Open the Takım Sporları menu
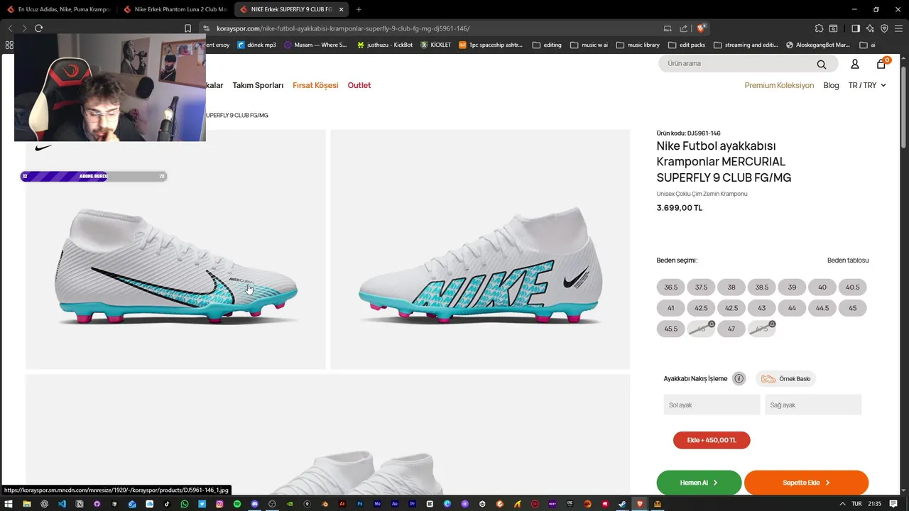Image resolution: width=909 pixels, height=511 pixels. [x=258, y=85]
